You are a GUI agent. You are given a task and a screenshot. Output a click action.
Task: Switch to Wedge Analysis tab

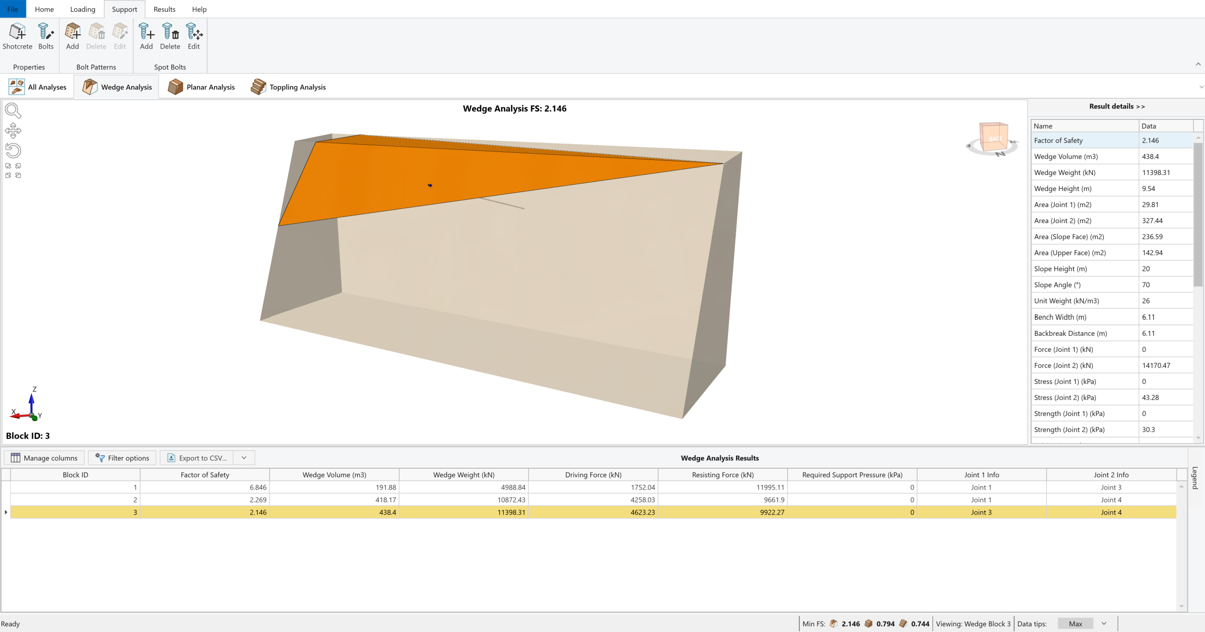(x=117, y=87)
